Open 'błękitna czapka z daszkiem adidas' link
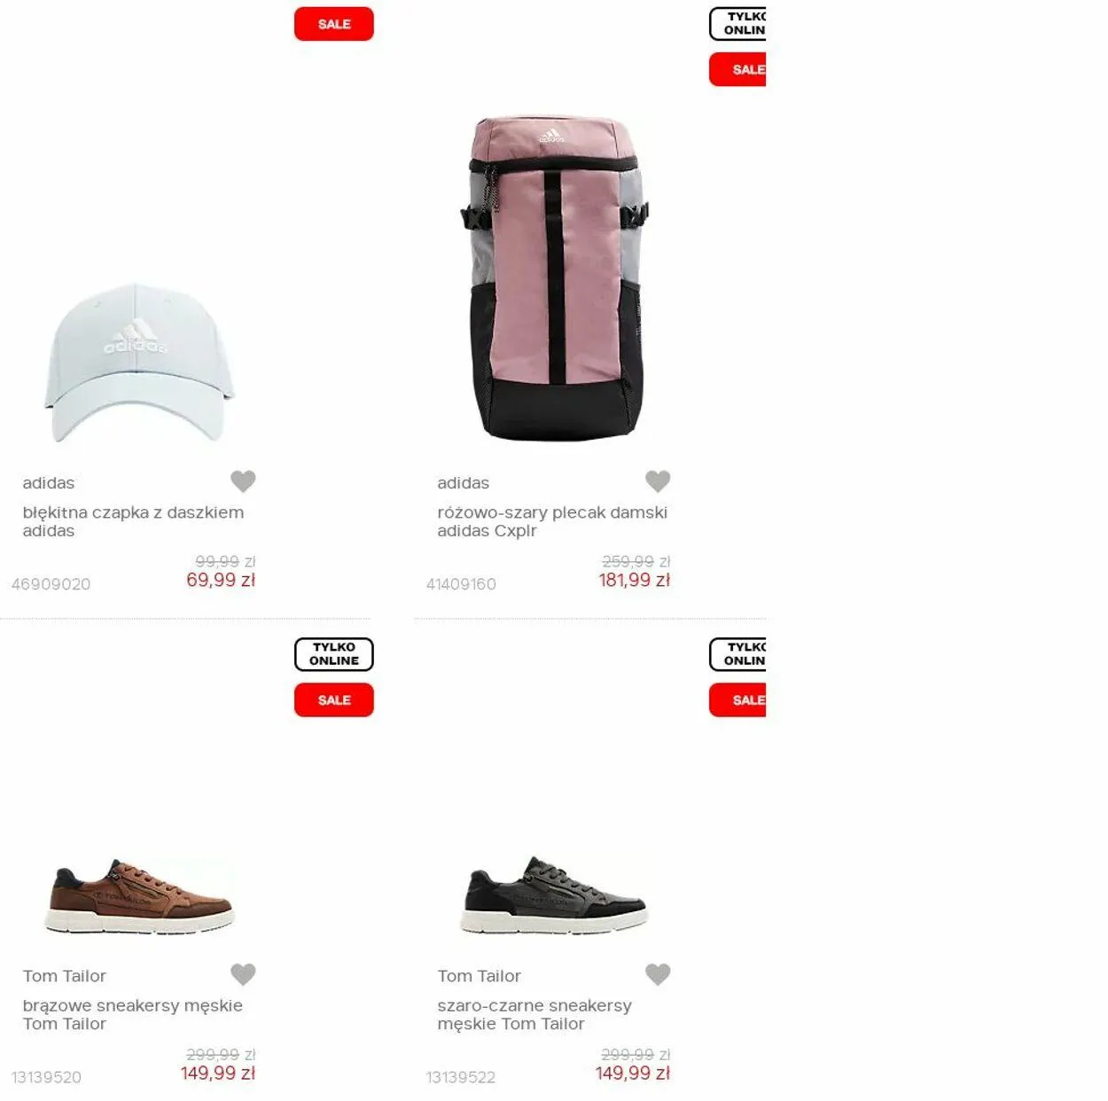 click(133, 521)
